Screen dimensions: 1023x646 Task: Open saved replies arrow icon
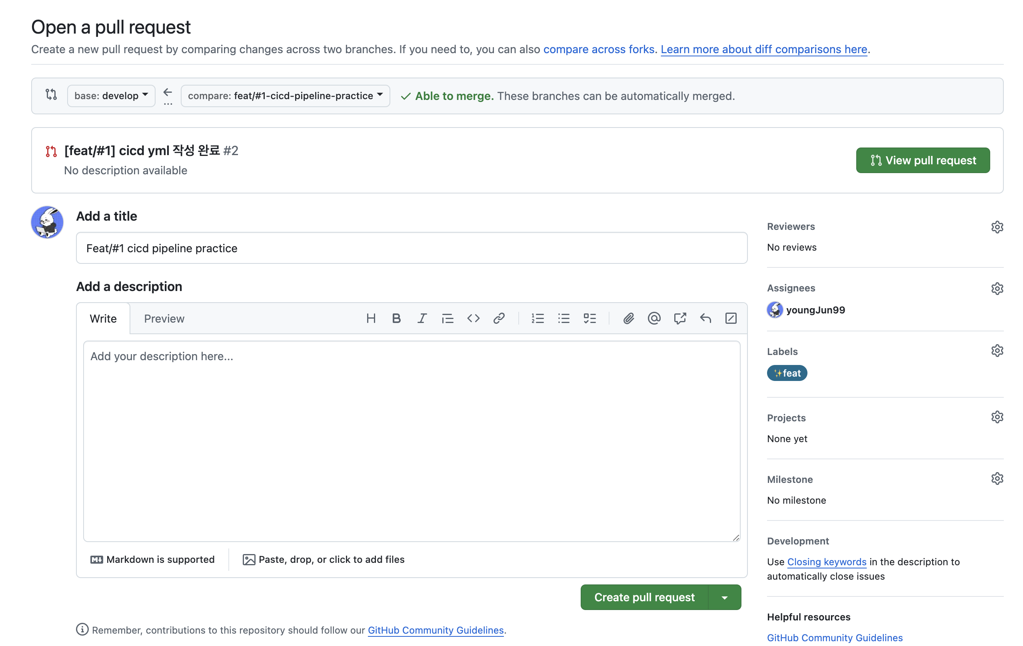[705, 319]
